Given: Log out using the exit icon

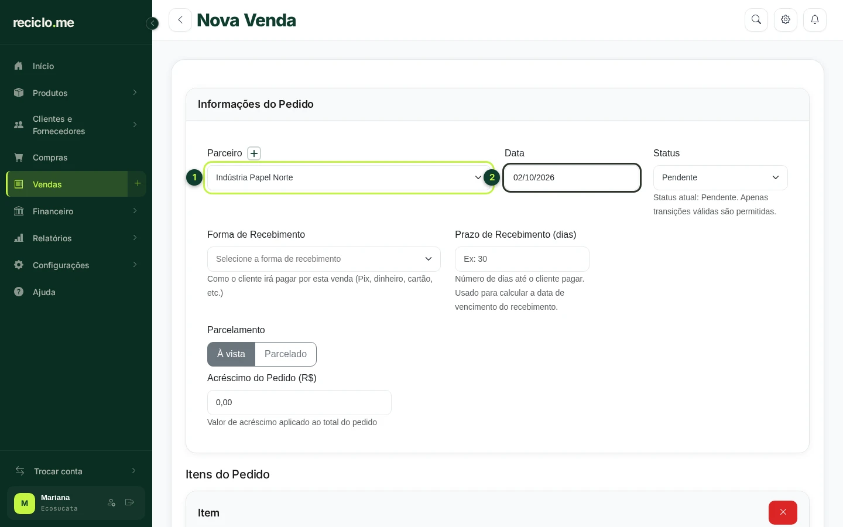Looking at the screenshot, I should tap(129, 503).
